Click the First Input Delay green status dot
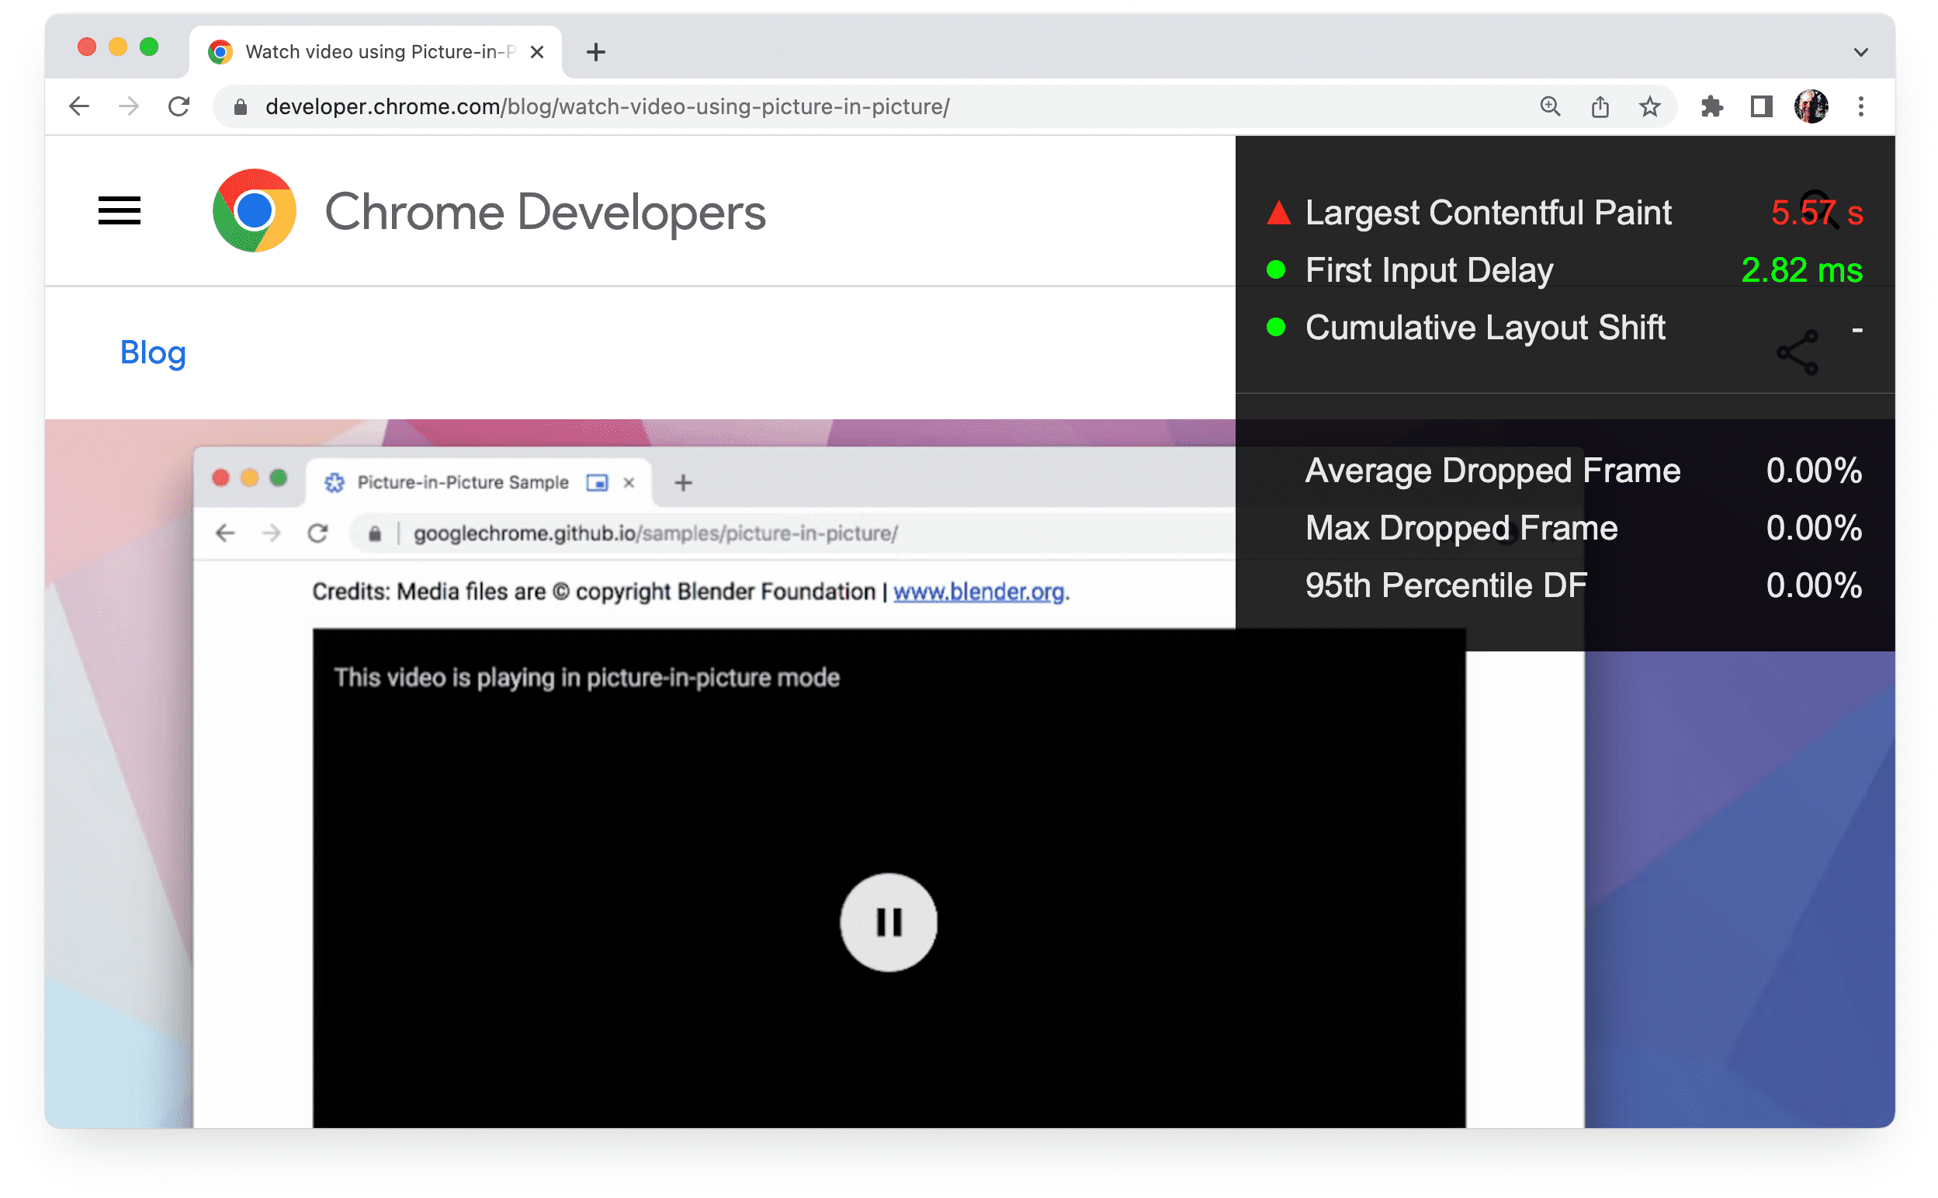 pyautogui.click(x=1275, y=269)
